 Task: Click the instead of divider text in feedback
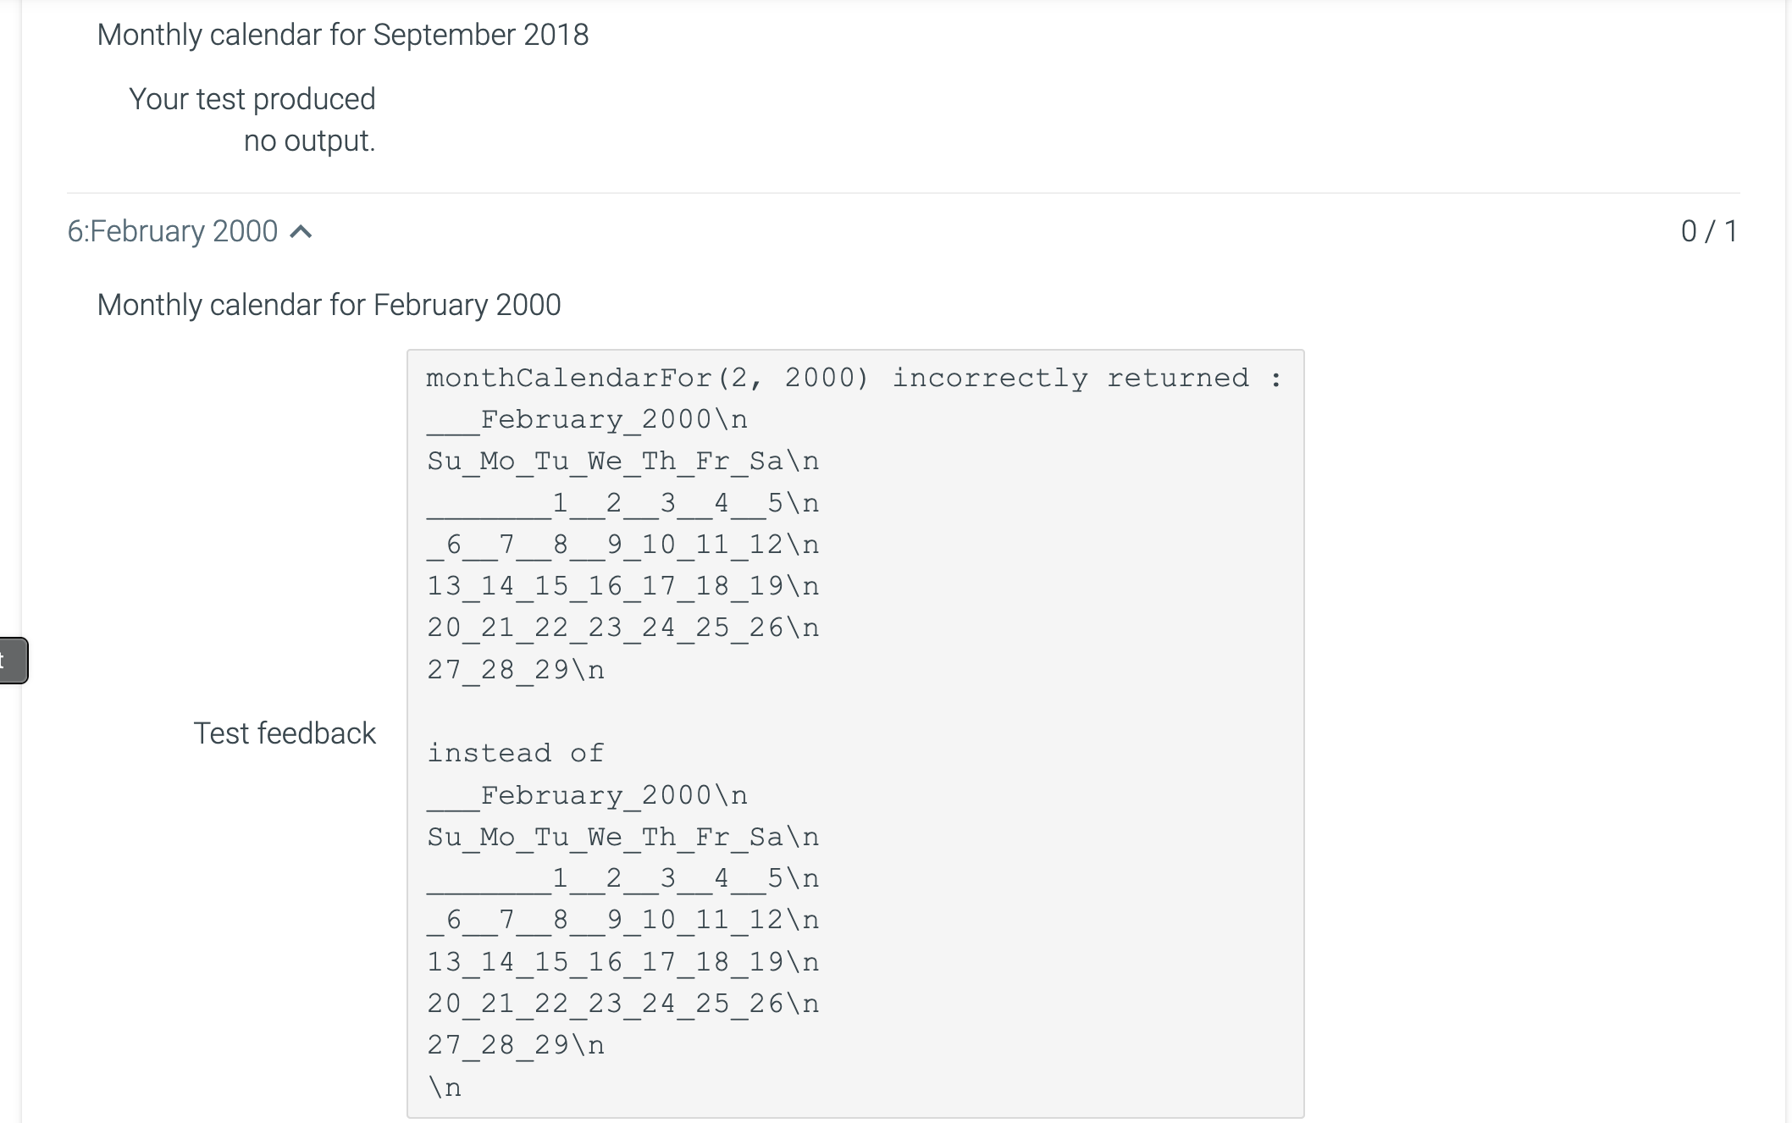515,752
